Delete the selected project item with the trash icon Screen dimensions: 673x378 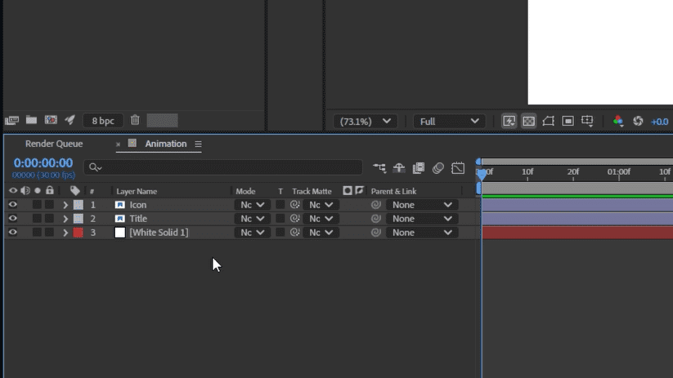135,120
